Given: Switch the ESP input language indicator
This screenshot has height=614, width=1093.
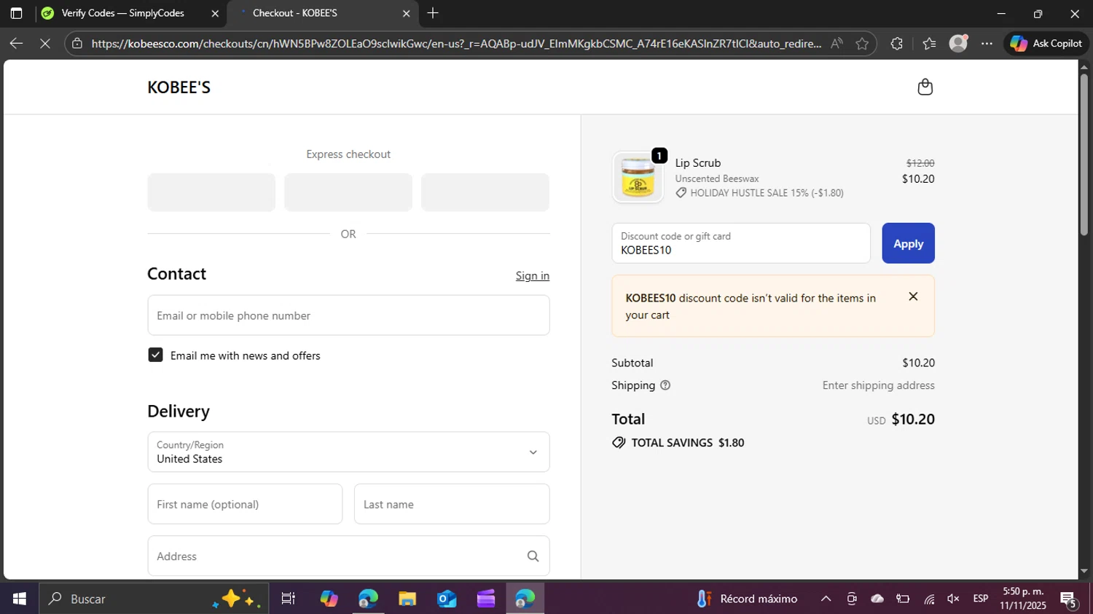Looking at the screenshot, I should click(x=981, y=599).
